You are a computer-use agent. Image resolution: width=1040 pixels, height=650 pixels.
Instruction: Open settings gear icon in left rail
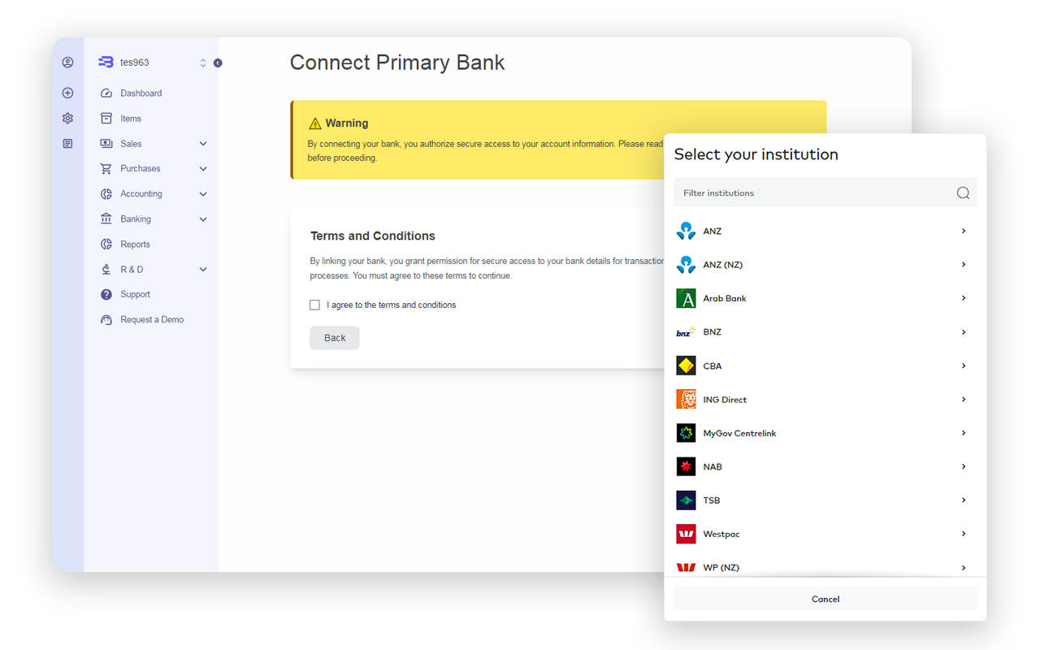67,119
